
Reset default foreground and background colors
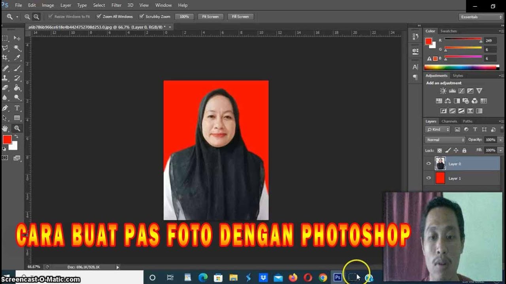coord(4,149)
